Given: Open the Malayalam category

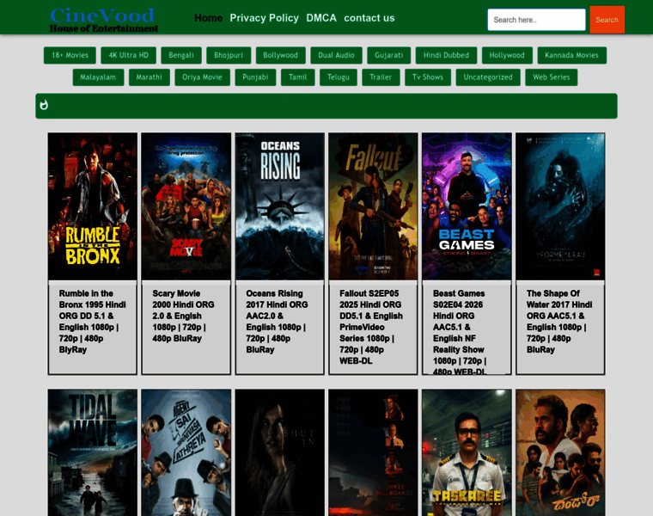Looking at the screenshot, I should pyautogui.click(x=98, y=77).
